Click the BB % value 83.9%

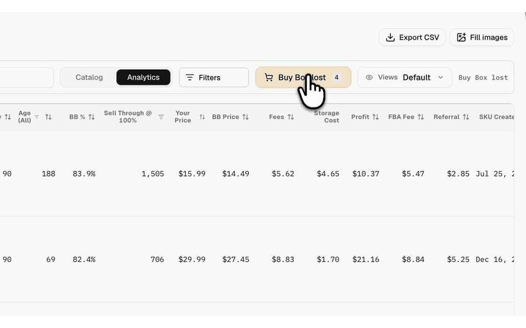click(x=84, y=174)
